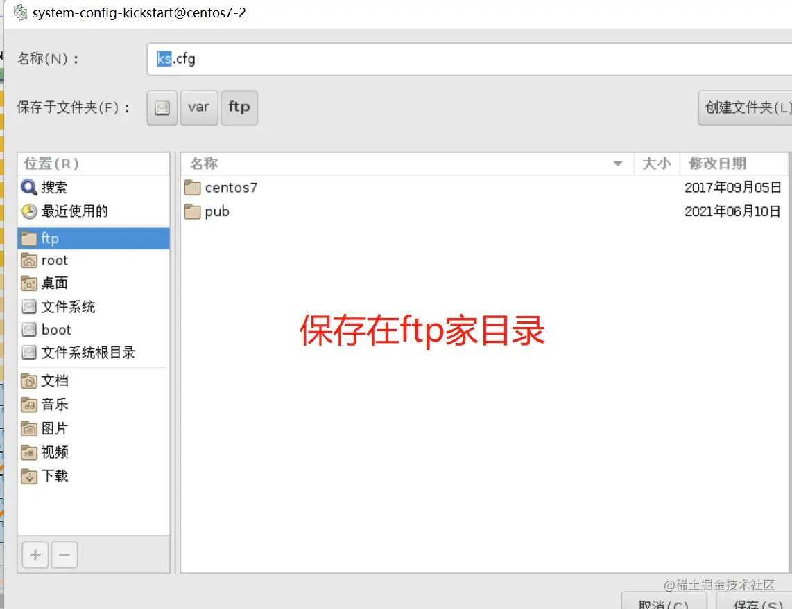Select the ftp path button

pyautogui.click(x=239, y=107)
